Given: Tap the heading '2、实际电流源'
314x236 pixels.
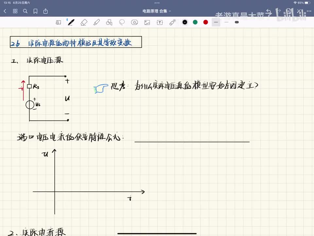Looking at the screenshot, I should pos(37,232).
